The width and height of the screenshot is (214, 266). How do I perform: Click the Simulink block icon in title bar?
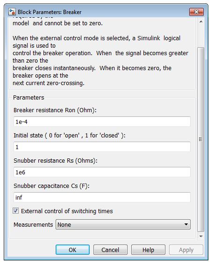point(12,12)
